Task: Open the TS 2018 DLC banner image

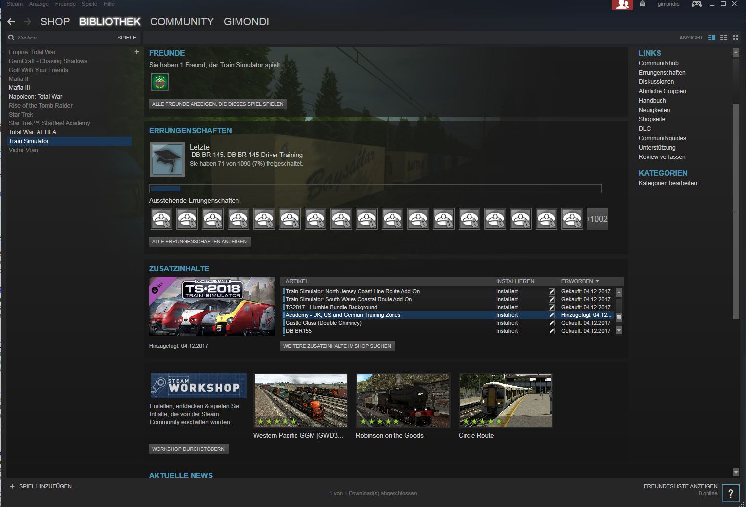Action: 212,307
